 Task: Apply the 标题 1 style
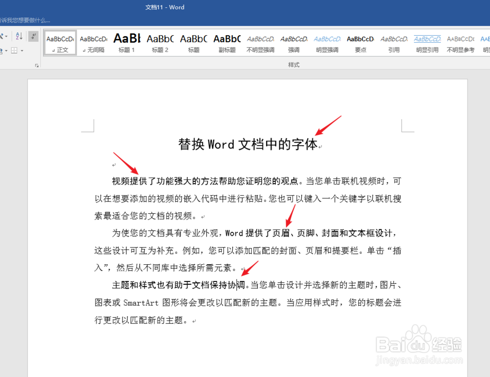click(126, 43)
